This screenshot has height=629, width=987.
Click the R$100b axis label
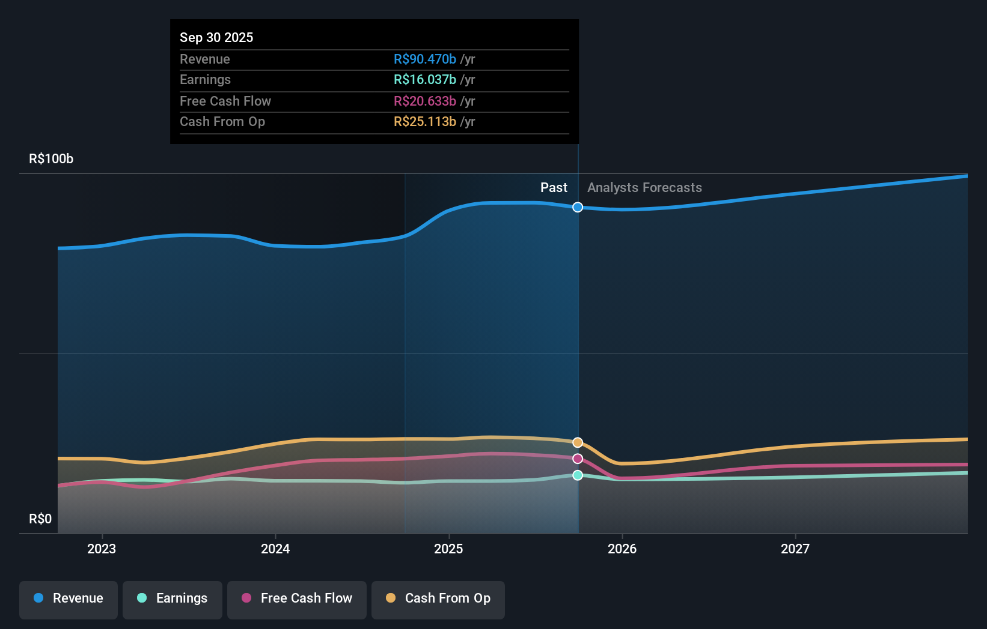point(50,159)
